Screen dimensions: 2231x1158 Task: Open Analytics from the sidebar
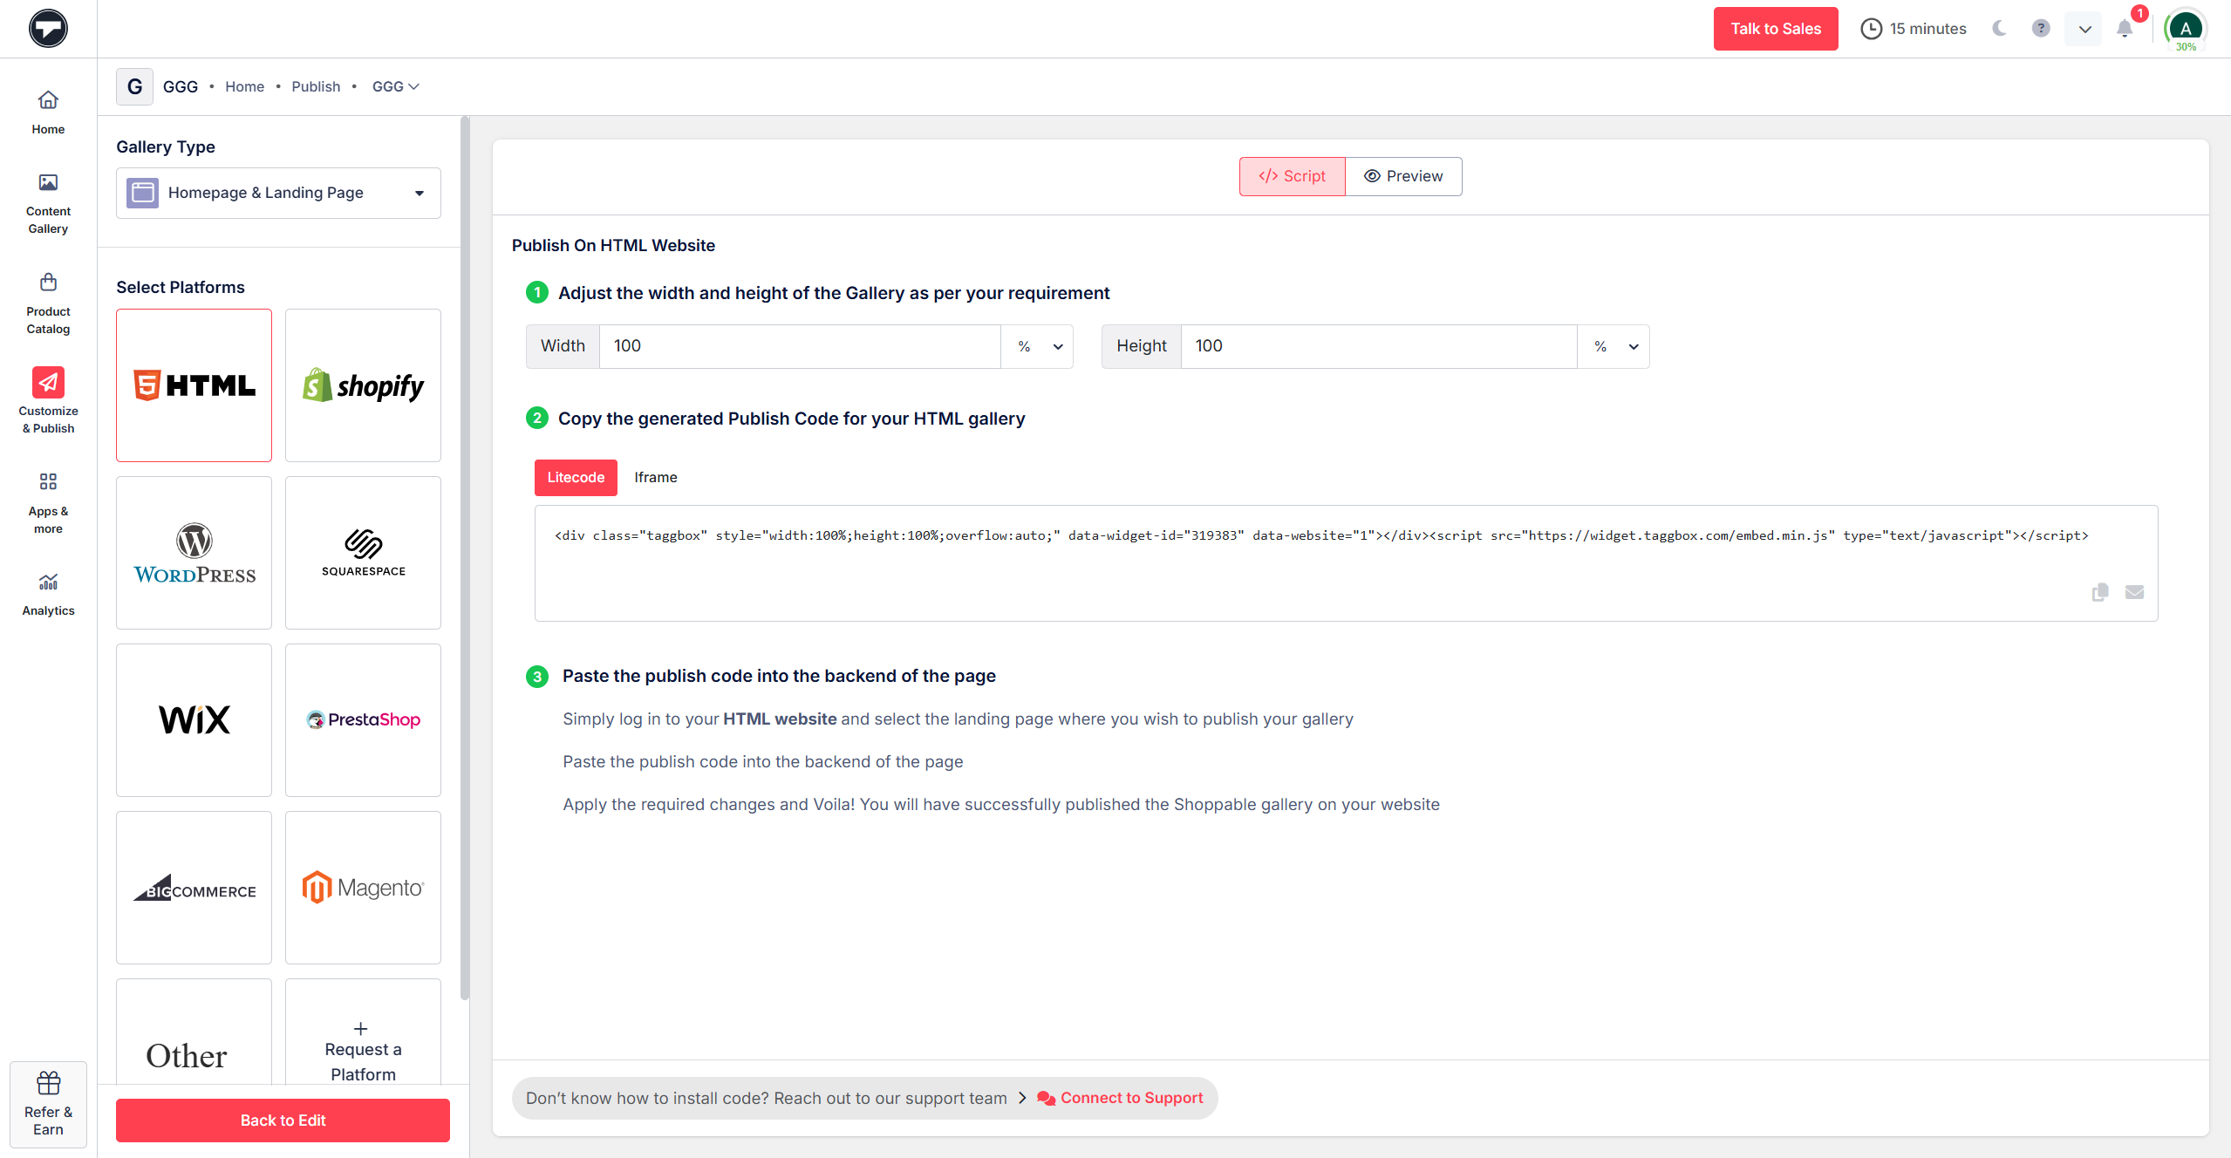tap(48, 594)
